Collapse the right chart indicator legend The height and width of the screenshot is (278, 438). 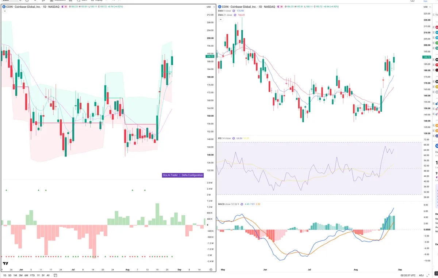point(220,19)
